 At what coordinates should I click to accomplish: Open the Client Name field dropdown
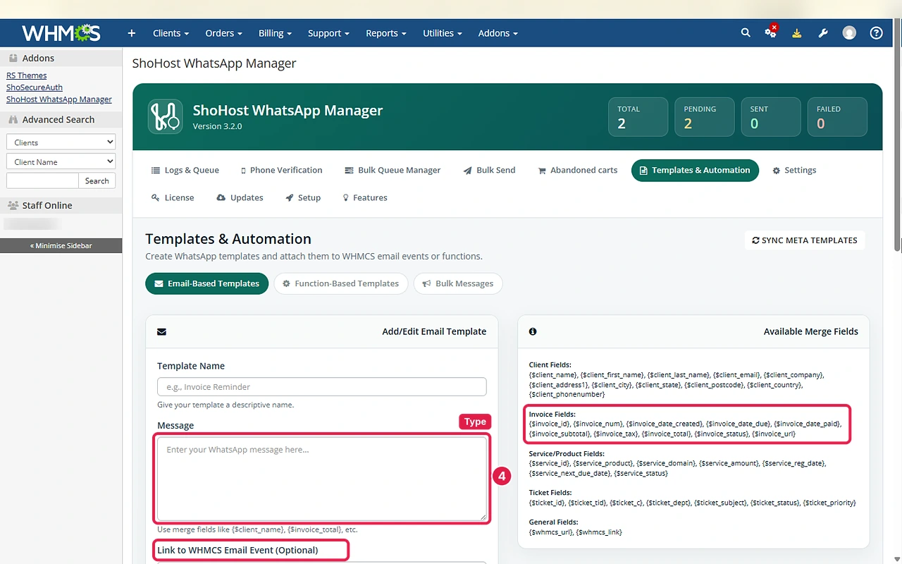tap(61, 162)
